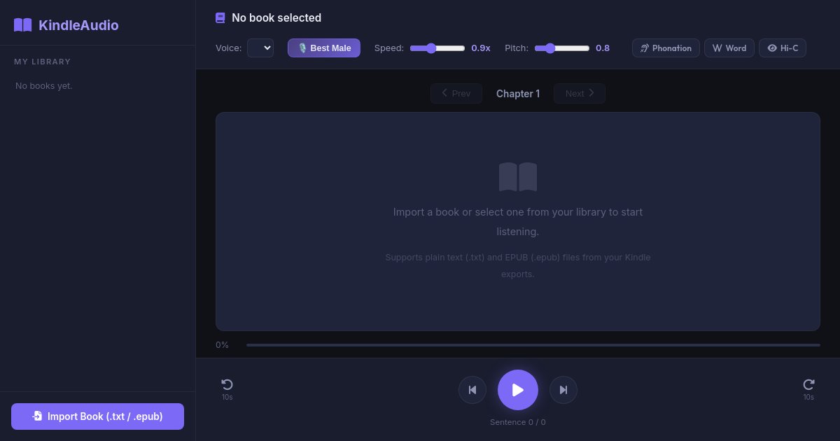Toggle Hi-C high contrast mode

783,48
